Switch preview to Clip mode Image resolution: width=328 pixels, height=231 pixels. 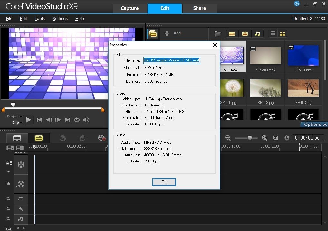point(15,122)
